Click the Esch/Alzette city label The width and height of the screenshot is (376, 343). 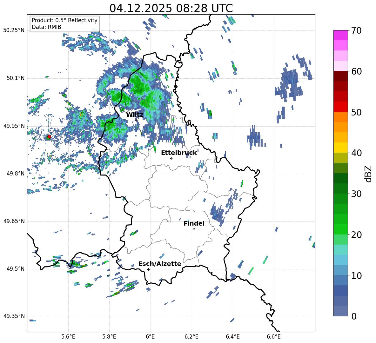(160, 264)
